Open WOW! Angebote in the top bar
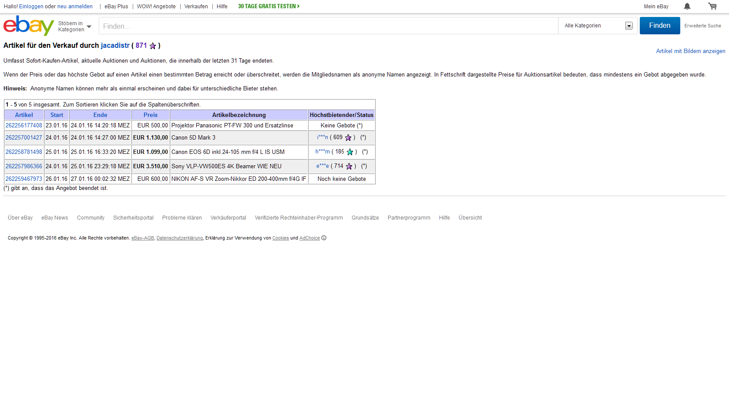Image resolution: width=729 pixels, height=393 pixels. pyautogui.click(x=156, y=7)
